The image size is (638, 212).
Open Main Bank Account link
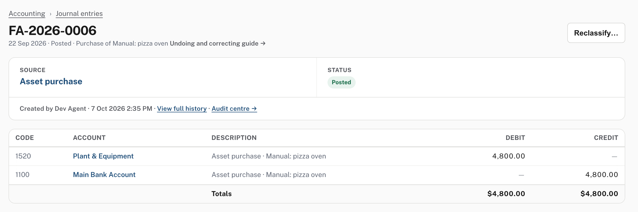point(104,175)
